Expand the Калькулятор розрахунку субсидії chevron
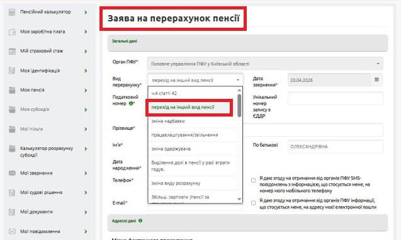 tap(86, 149)
